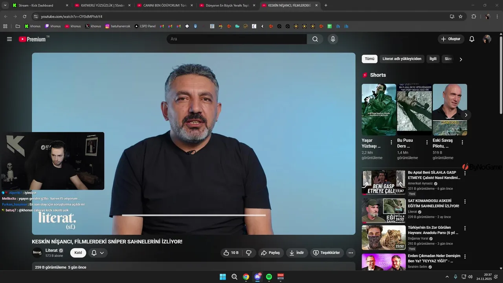Open the account avatar menu on YouTube
Image resolution: width=503 pixels, height=283 pixels.
pos(487,39)
